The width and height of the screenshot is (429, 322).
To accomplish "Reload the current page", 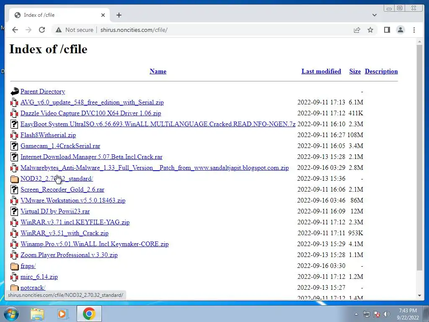I will [x=42, y=30].
